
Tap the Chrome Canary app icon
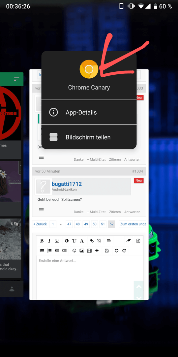[x=89, y=69]
